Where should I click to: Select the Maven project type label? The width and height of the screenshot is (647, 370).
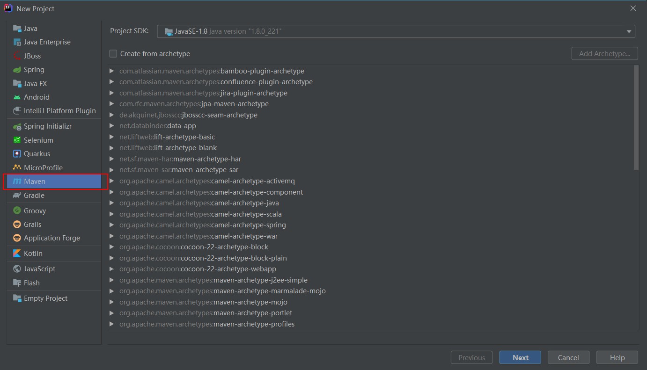coord(35,181)
